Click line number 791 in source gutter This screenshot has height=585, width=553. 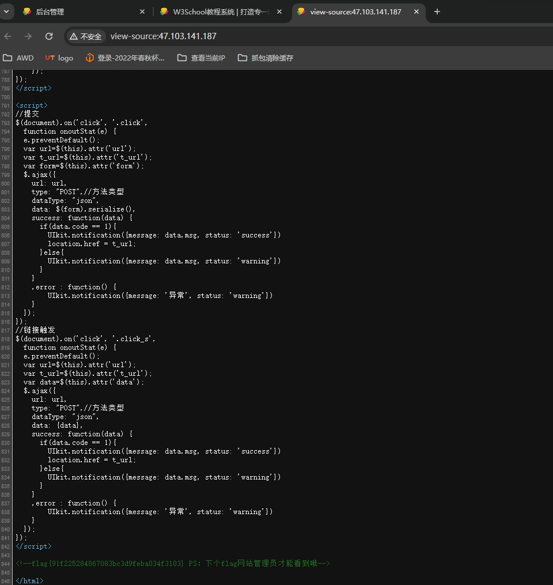(x=6, y=105)
